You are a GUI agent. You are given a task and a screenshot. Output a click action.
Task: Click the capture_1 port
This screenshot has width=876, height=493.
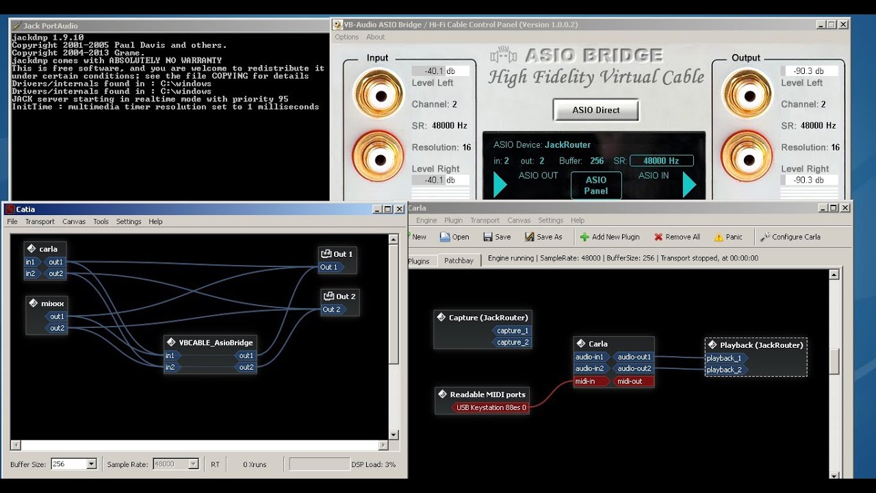[x=511, y=331]
